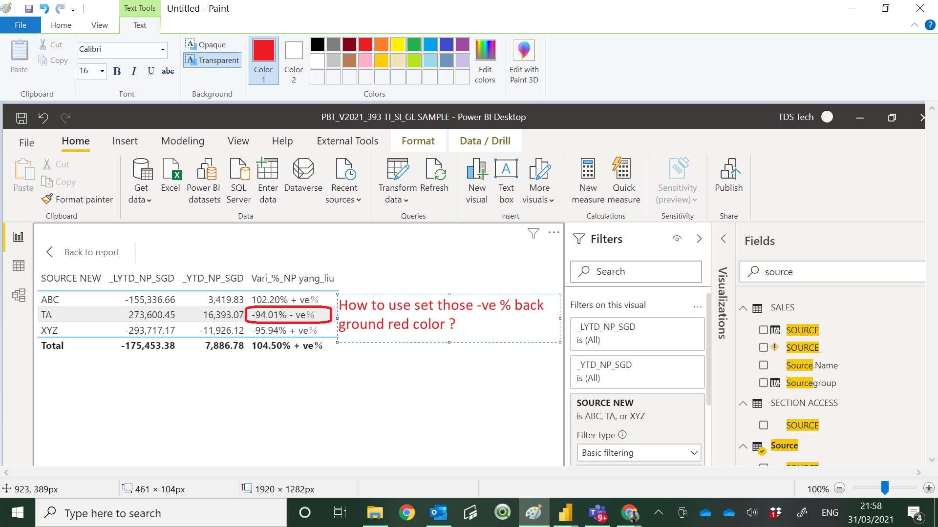Image resolution: width=938 pixels, height=527 pixels.
Task: Select Opaque text background in Paint
Action: point(206,44)
